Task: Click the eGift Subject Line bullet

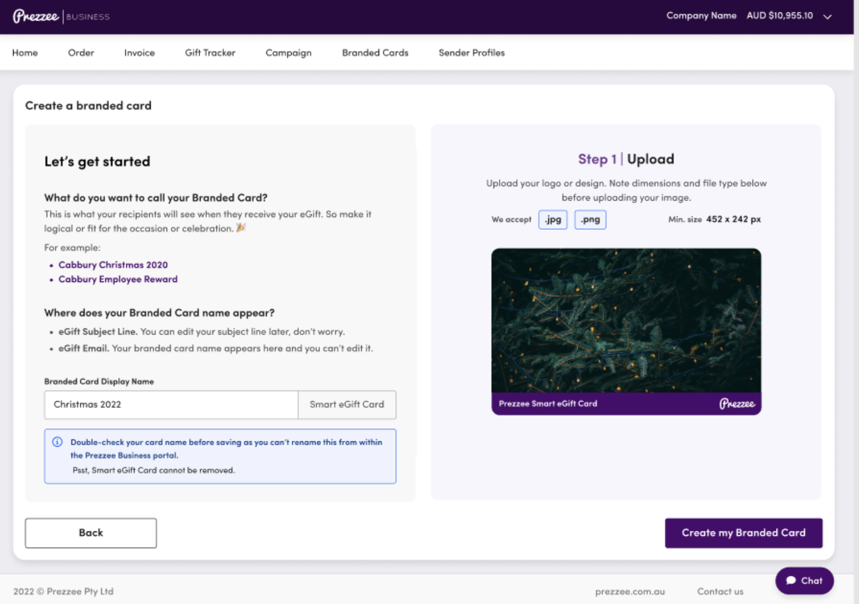Action: coord(202,332)
